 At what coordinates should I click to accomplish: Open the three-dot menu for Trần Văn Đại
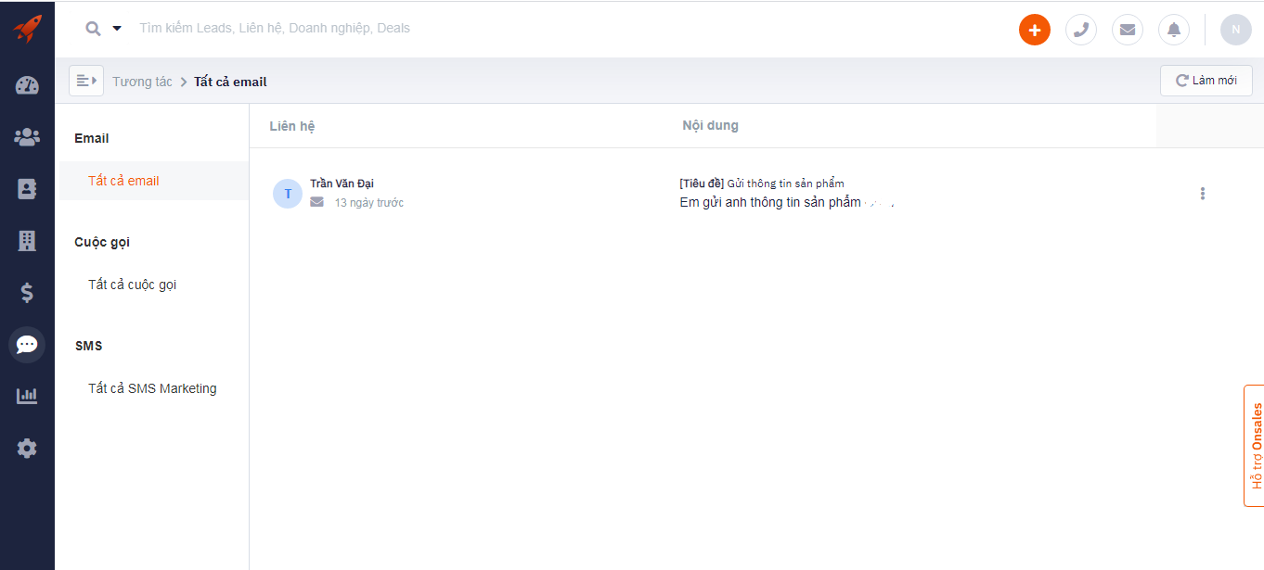pyautogui.click(x=1203, y=194)
